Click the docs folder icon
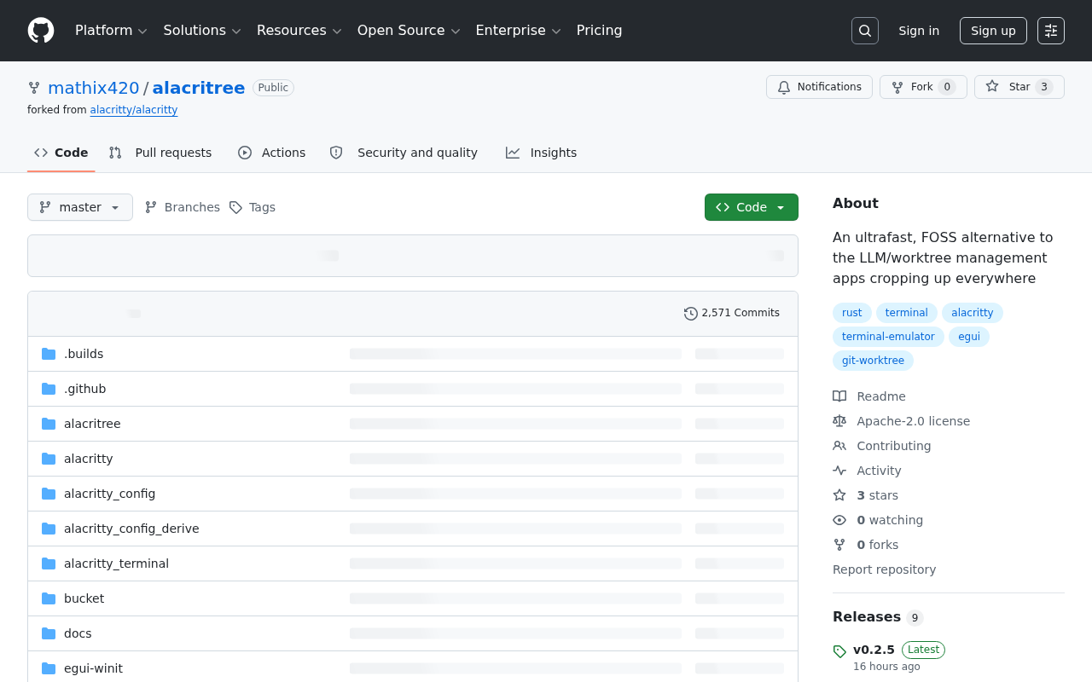The width and height of the screenshot is (1092, 682). pyautogui.click(x=49, y=633)
